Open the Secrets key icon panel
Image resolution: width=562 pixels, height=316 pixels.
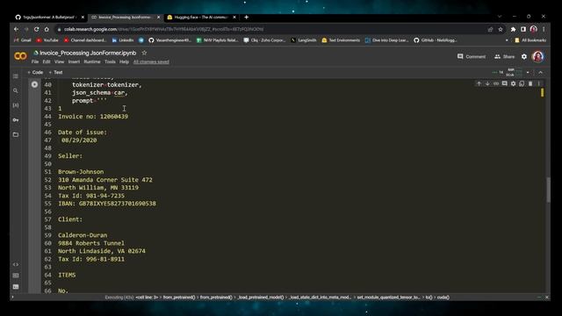pos(16,120)
